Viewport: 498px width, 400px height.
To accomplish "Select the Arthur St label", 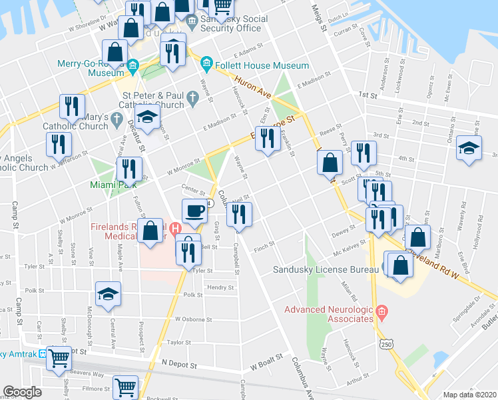I will [x=358, y=379].
